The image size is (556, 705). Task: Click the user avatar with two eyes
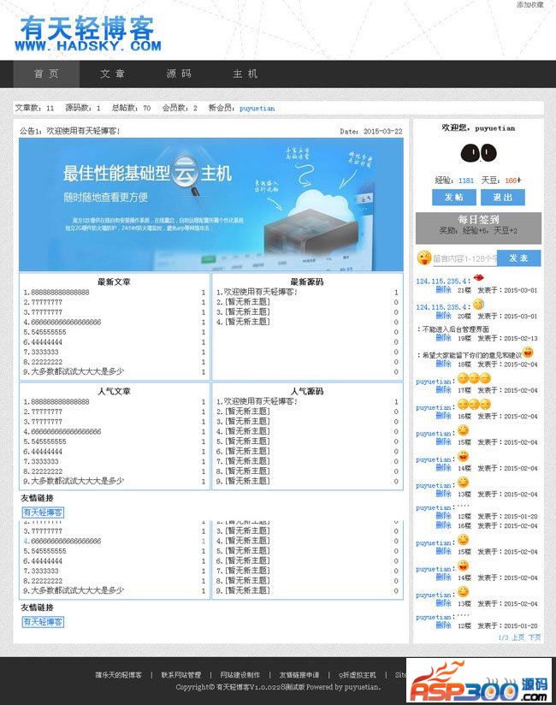pyautogui.click(x=478, y=153)
